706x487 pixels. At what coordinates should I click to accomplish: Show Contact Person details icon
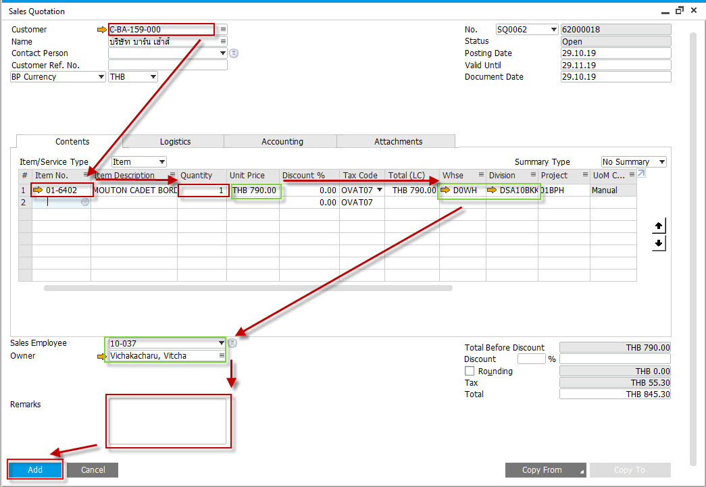tap(234, 53)
